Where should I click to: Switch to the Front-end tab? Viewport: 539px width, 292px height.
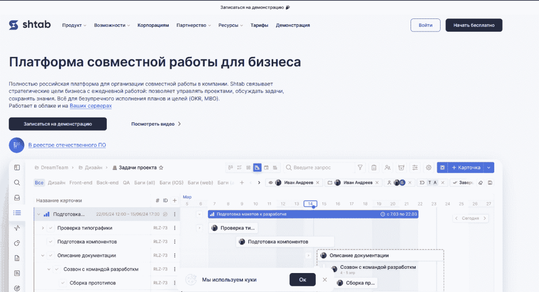81,183
